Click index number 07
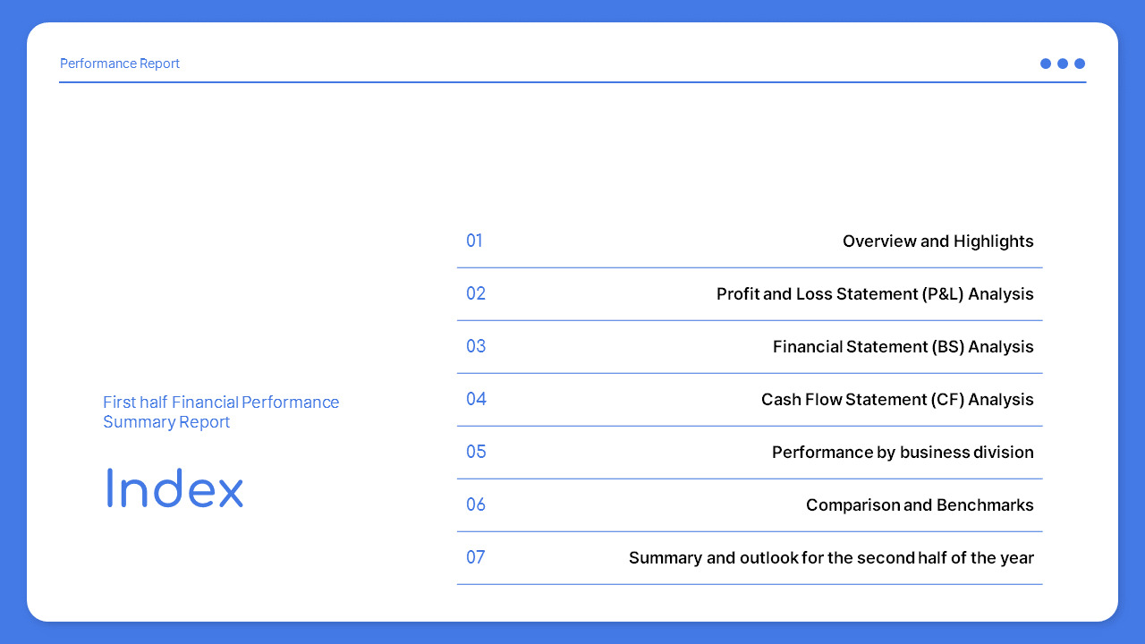 click(476, 557)
